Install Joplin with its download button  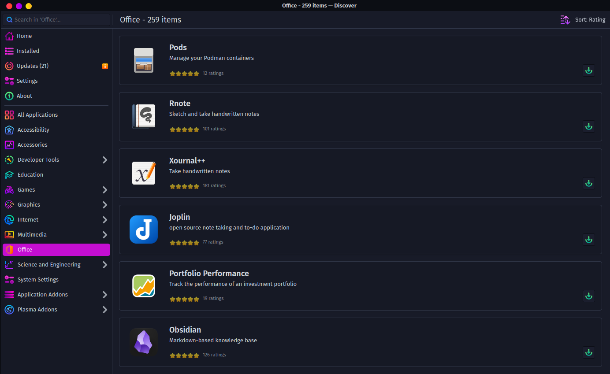589,240
